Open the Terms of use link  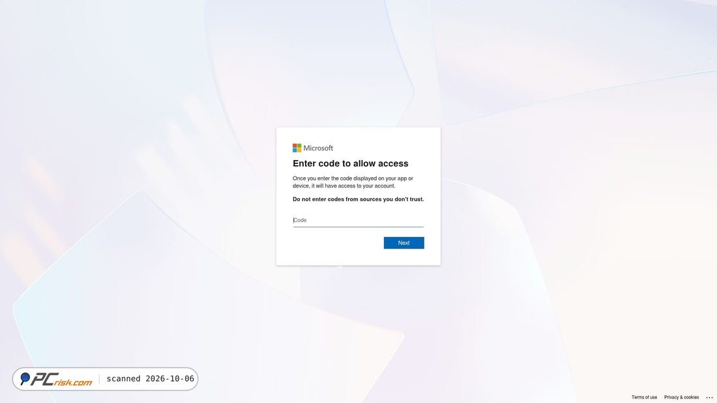[644, 397]
